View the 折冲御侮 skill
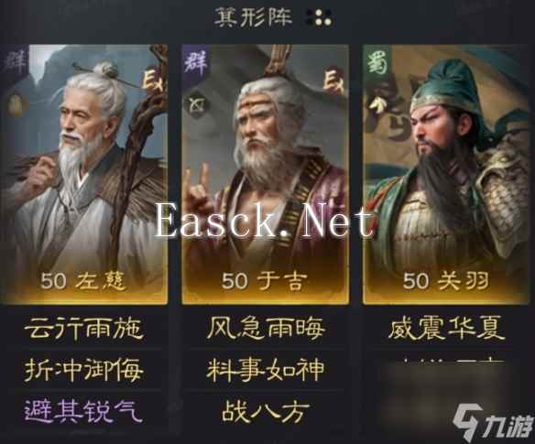The width and height of the screenshot is (535, 444). tap(83, 371)
